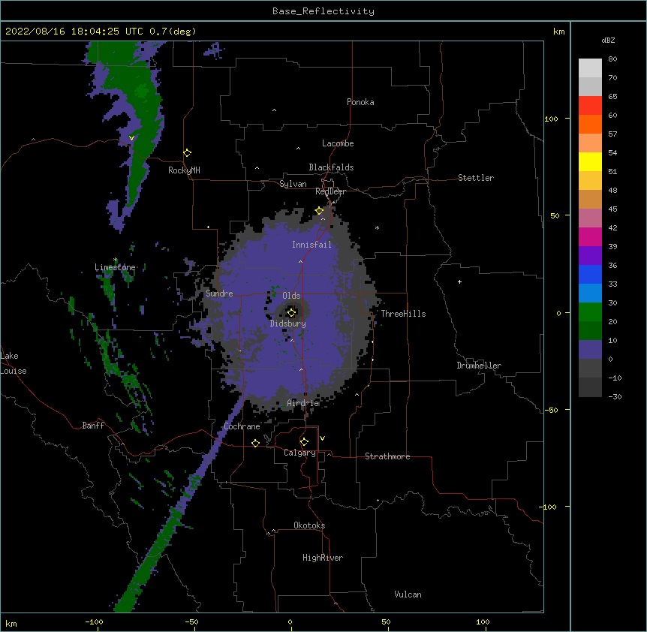Click the dark green 10-20 dBZ legend swatch
The height and width of the screenshot is (632, 647).
[590, 331]
